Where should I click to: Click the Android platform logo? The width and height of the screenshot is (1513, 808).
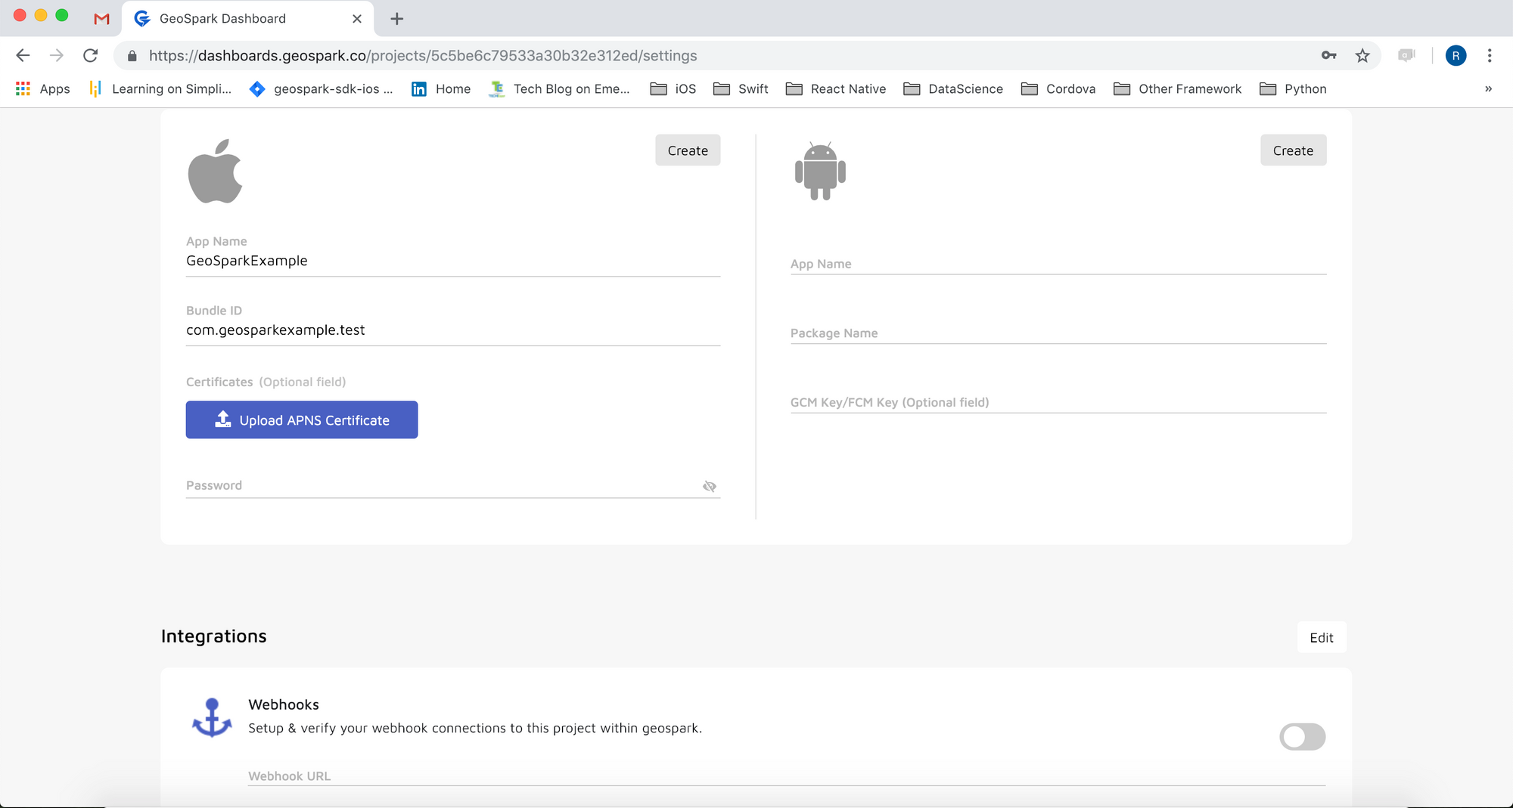(820, 171)
